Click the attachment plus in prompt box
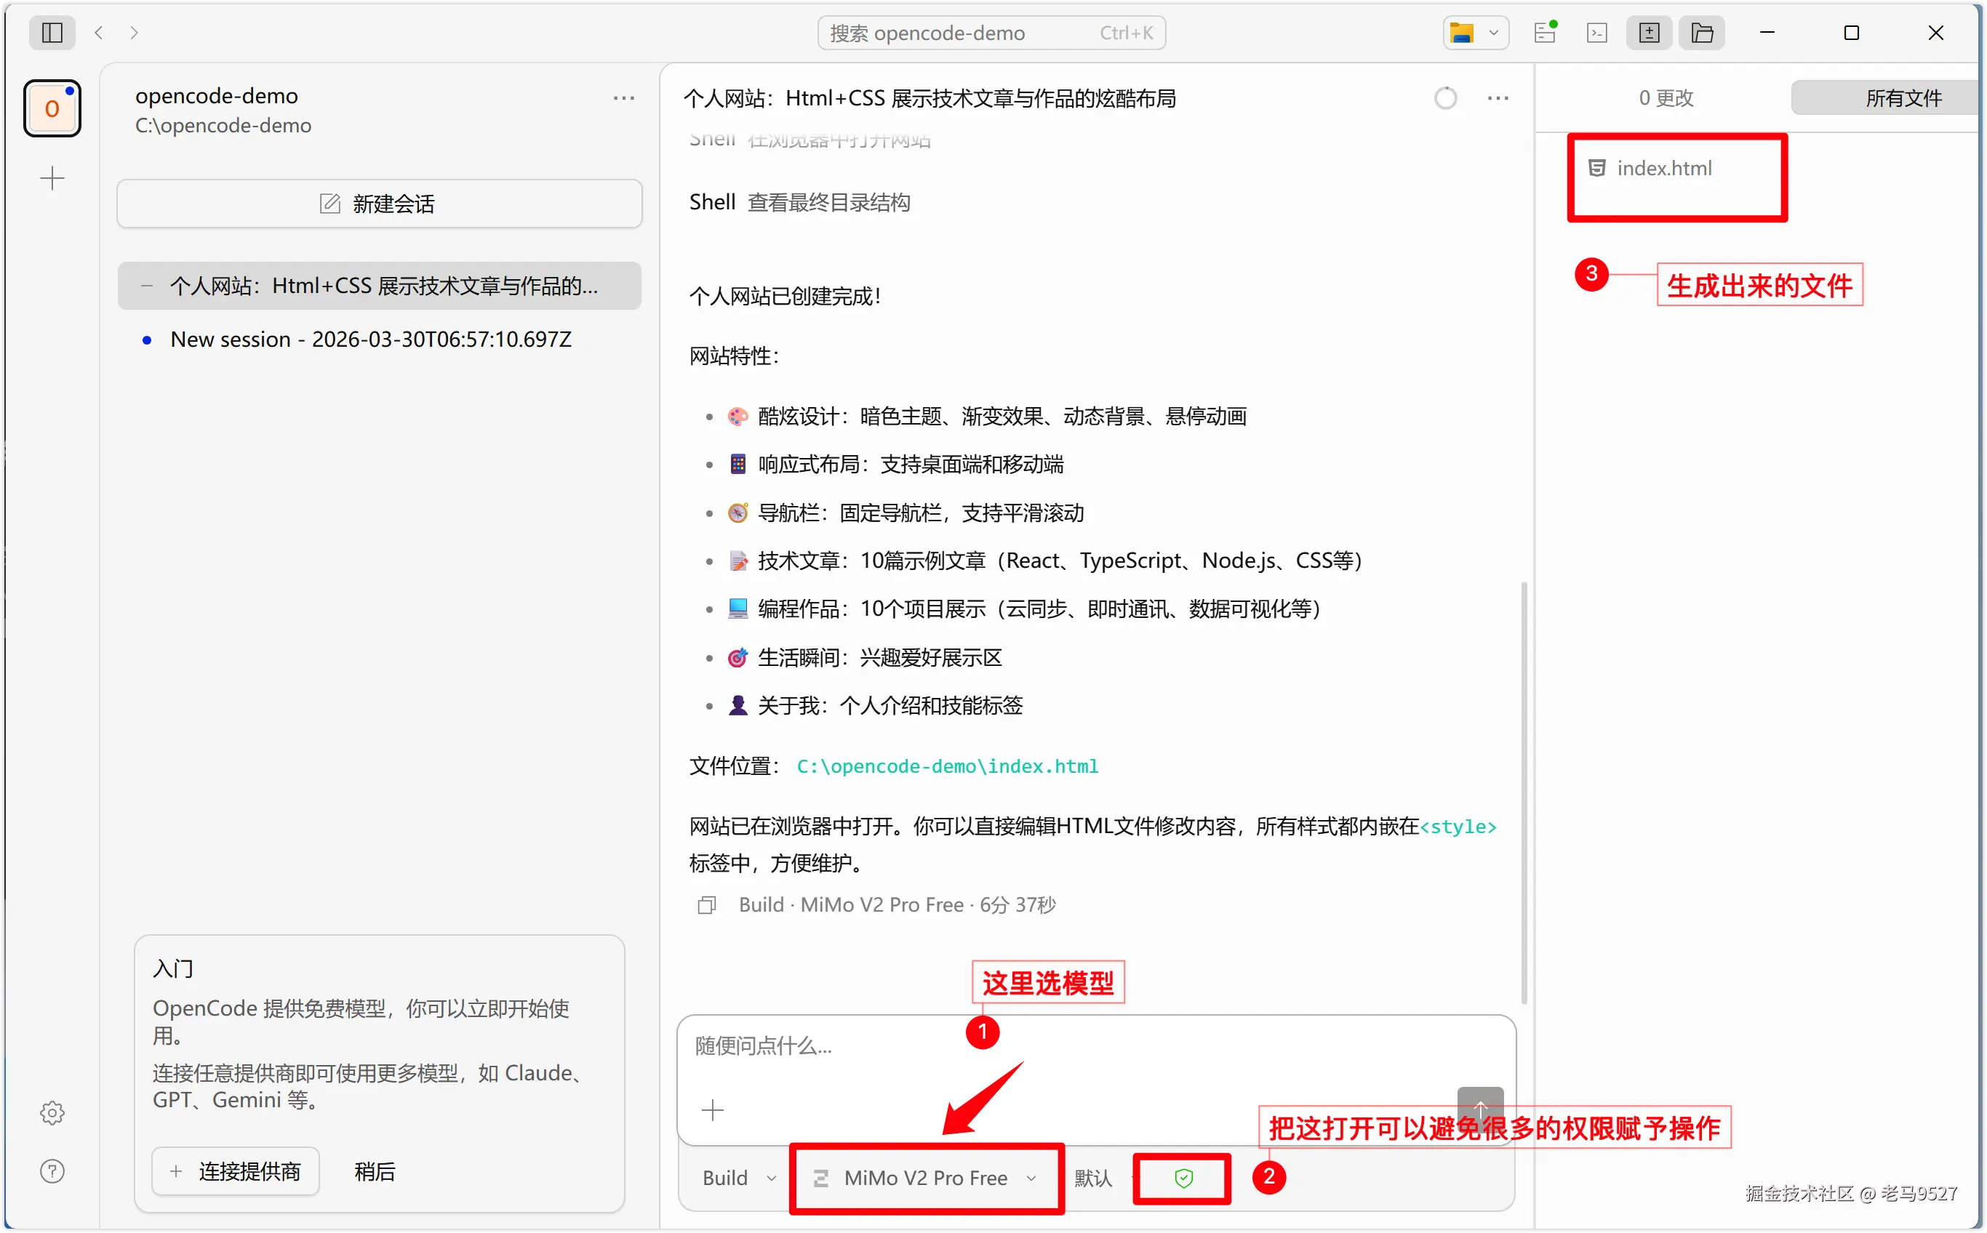The image size is (1987, 1233). (712, 1110)
